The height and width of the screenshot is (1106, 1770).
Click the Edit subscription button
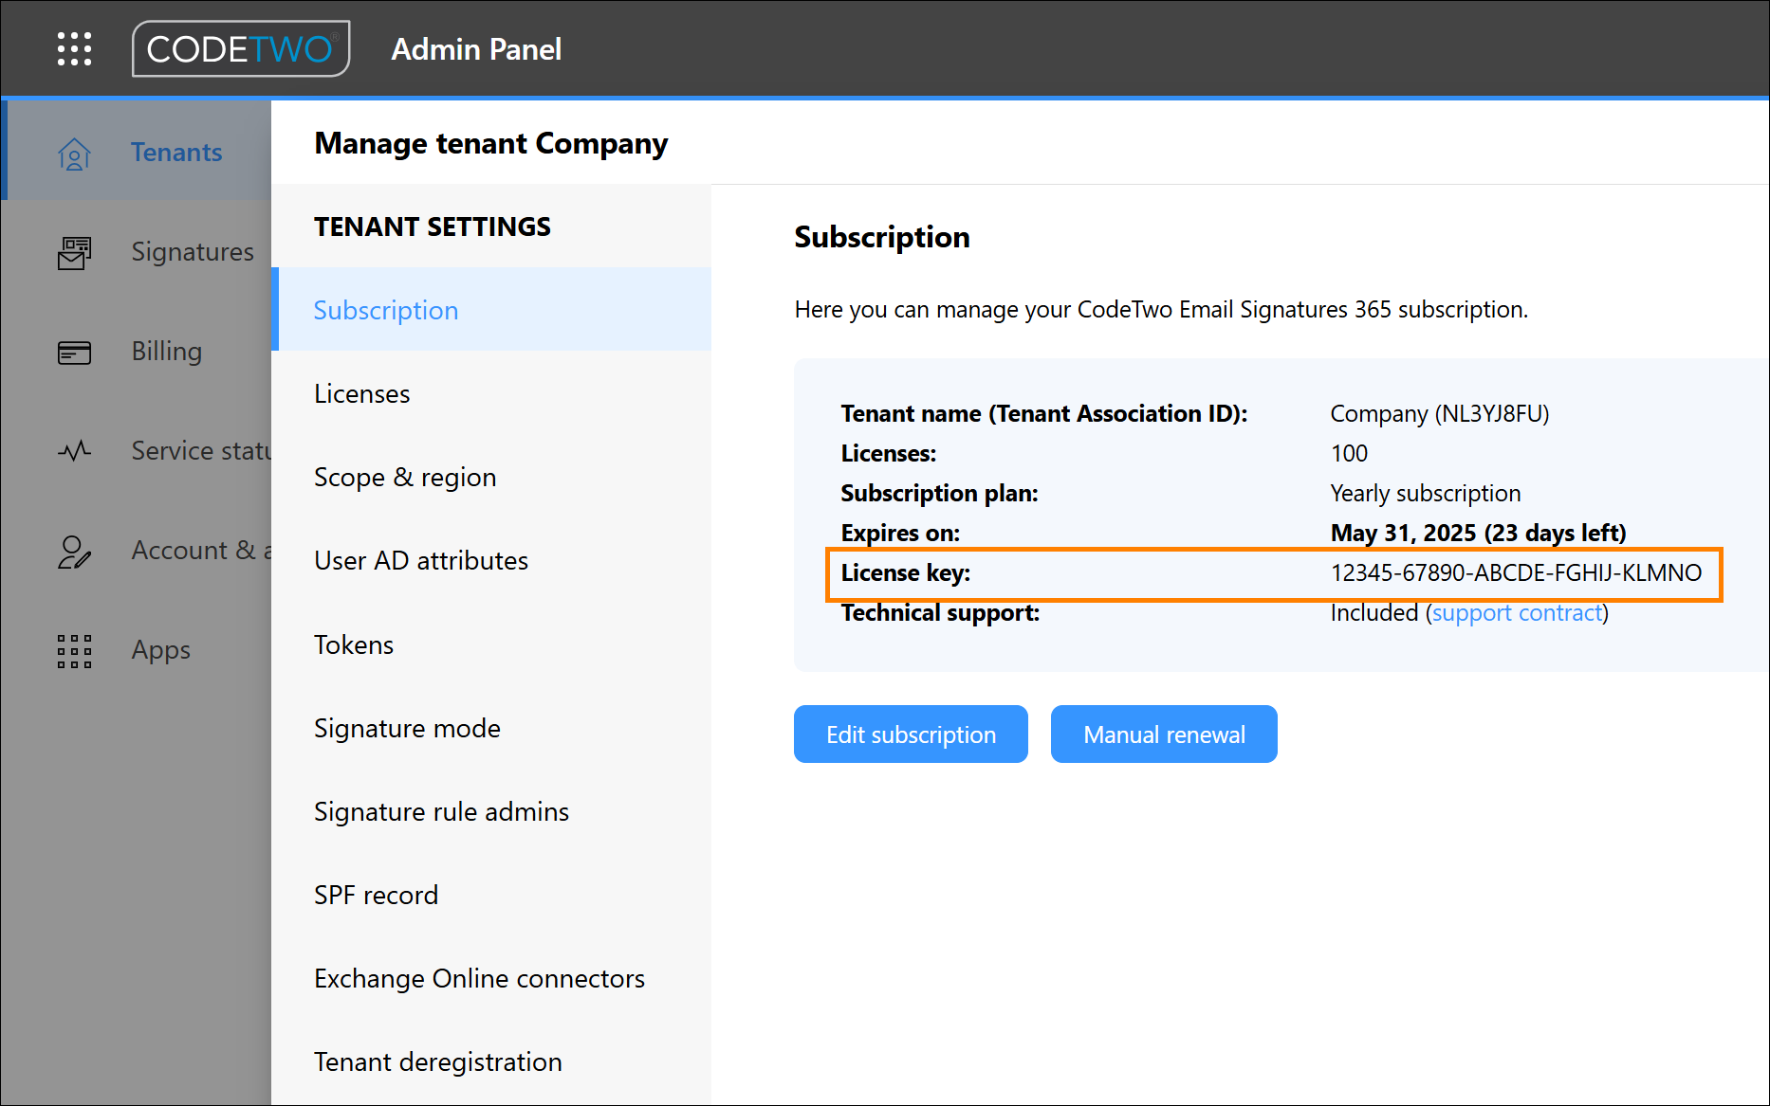pos(911,734)
